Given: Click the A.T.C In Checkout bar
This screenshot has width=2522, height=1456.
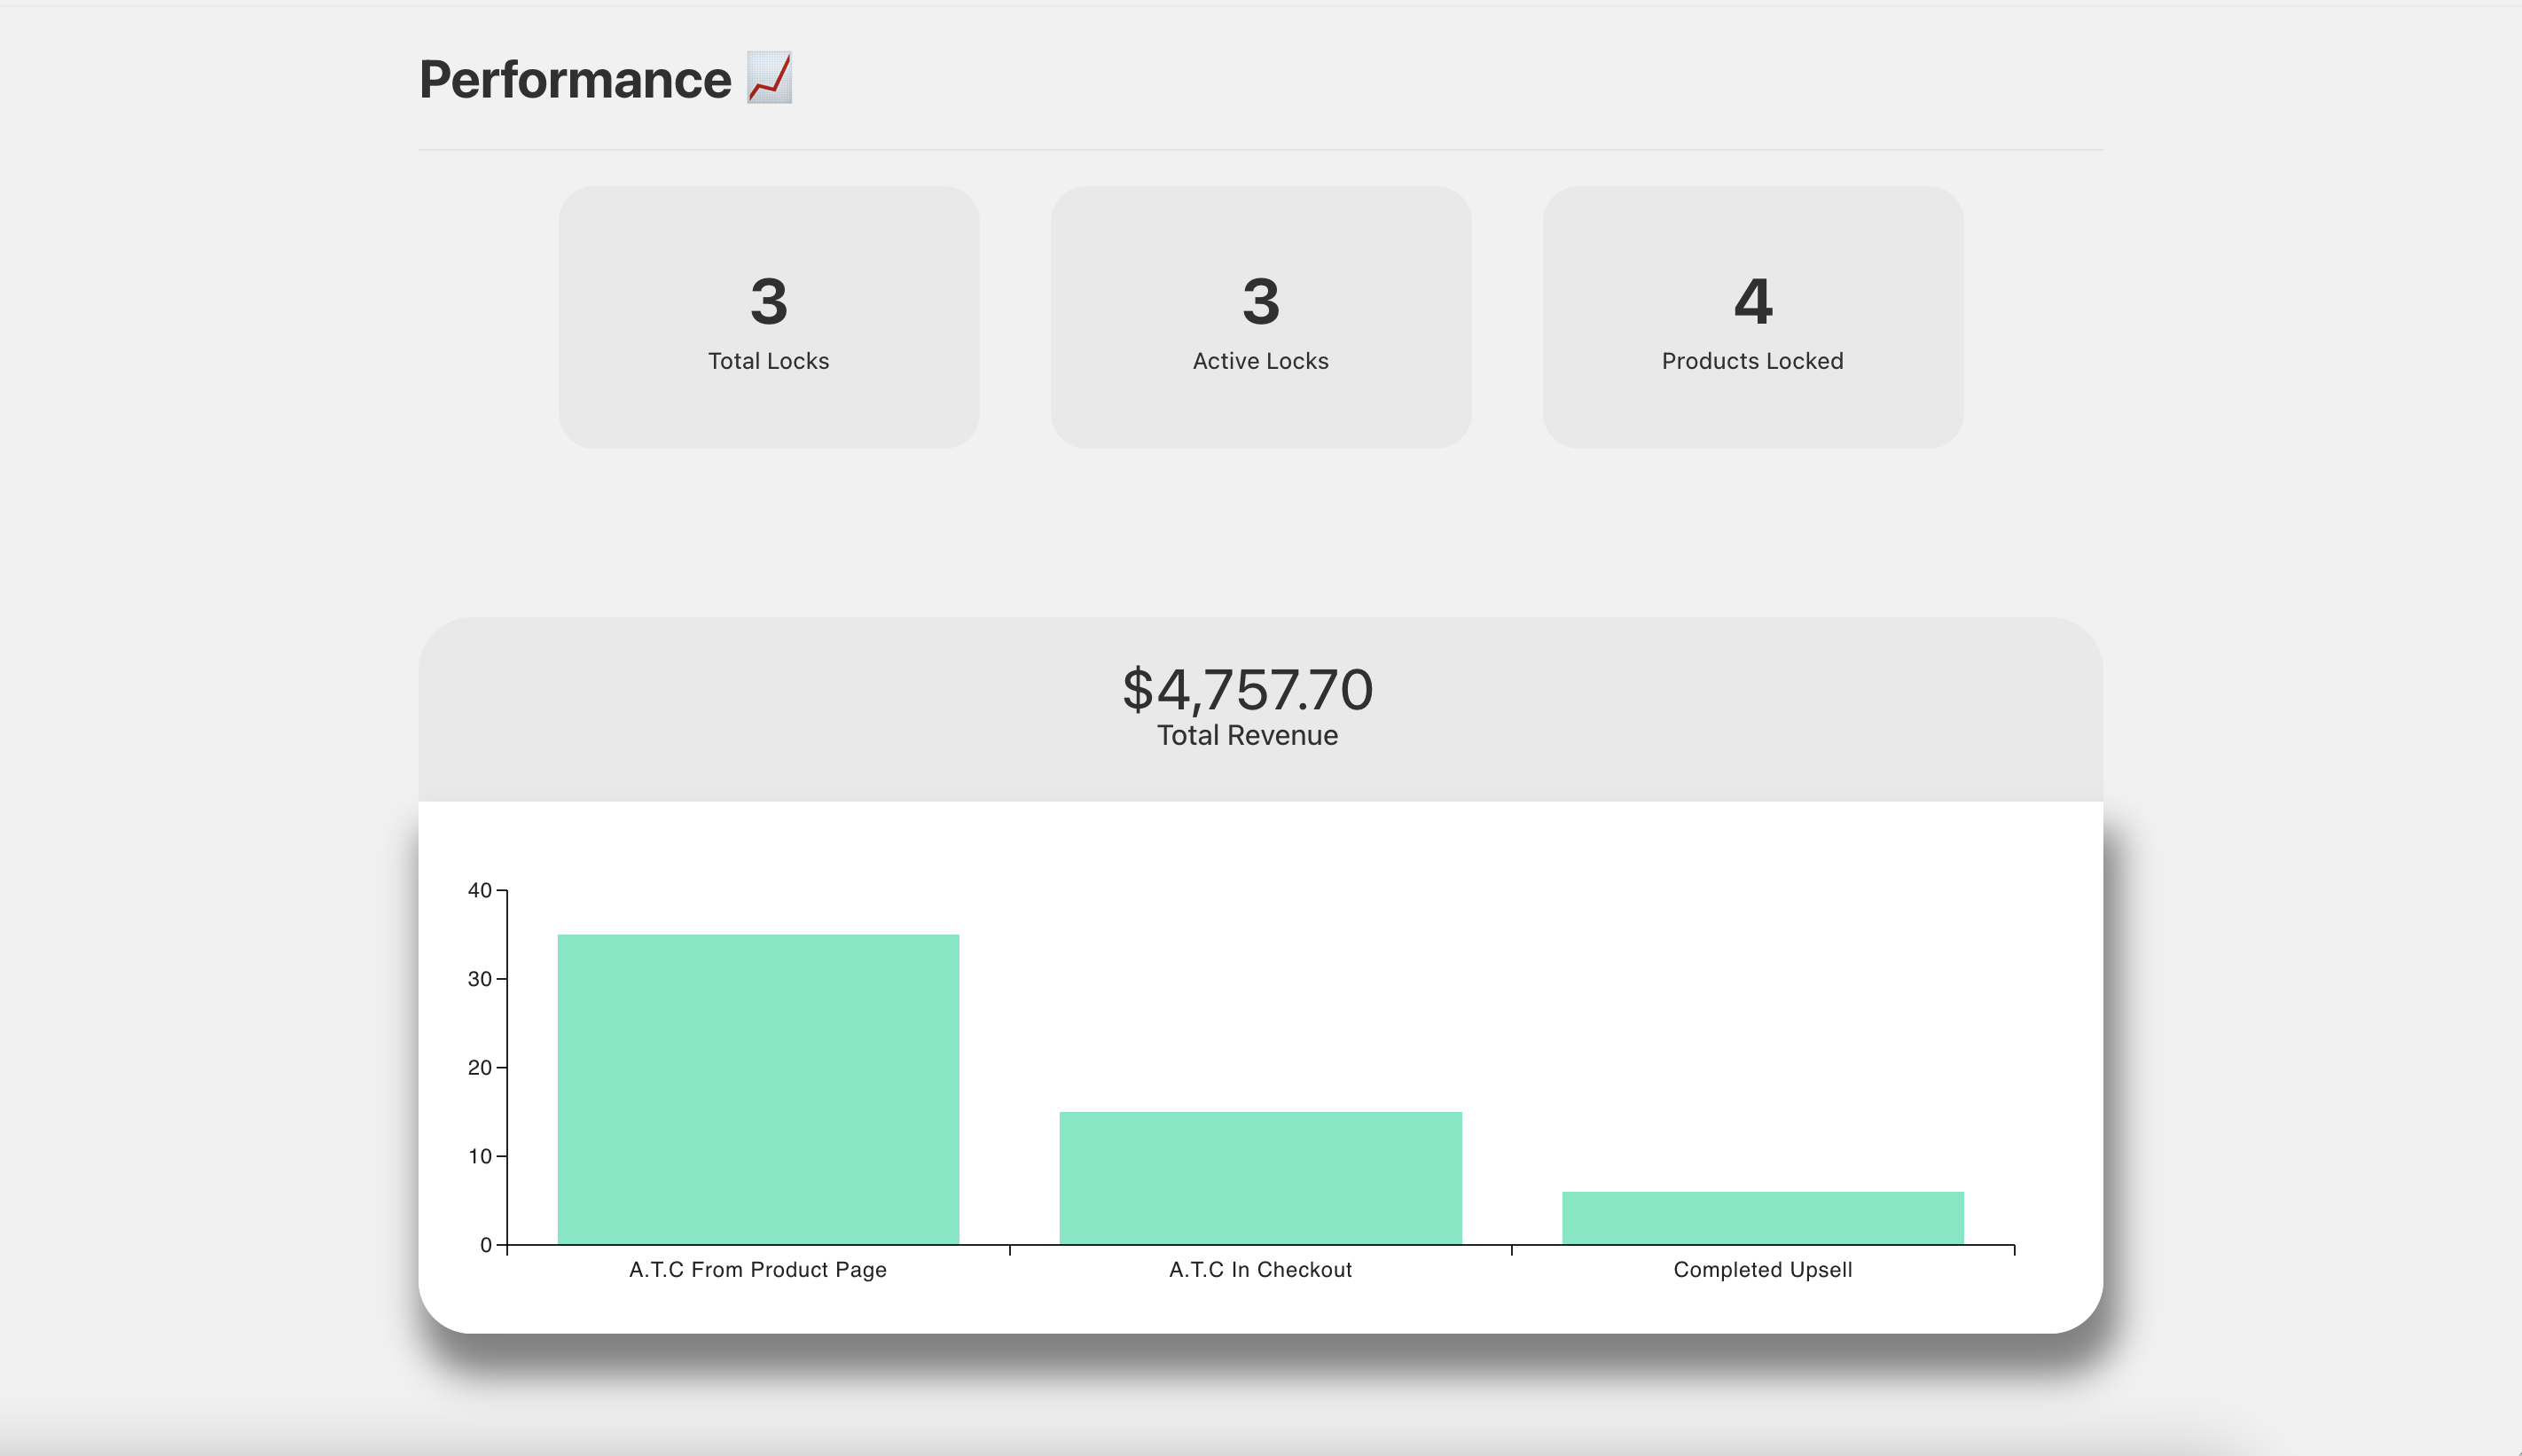Looking at the screenshot, I should tap(1260, 1178).
